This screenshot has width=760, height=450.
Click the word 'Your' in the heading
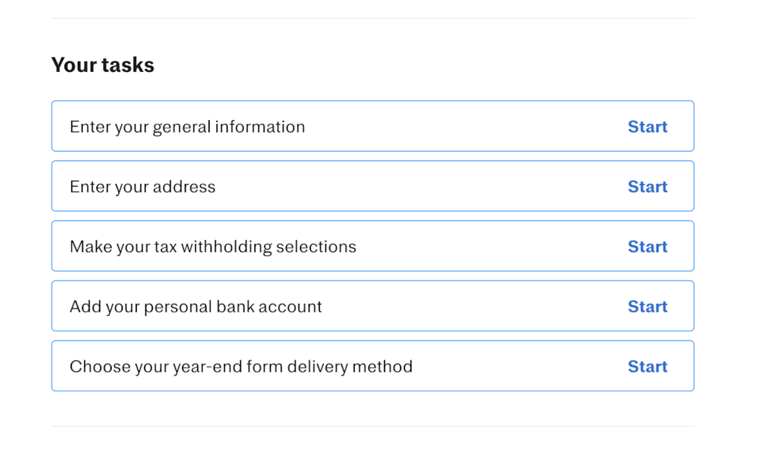[74, 65]
